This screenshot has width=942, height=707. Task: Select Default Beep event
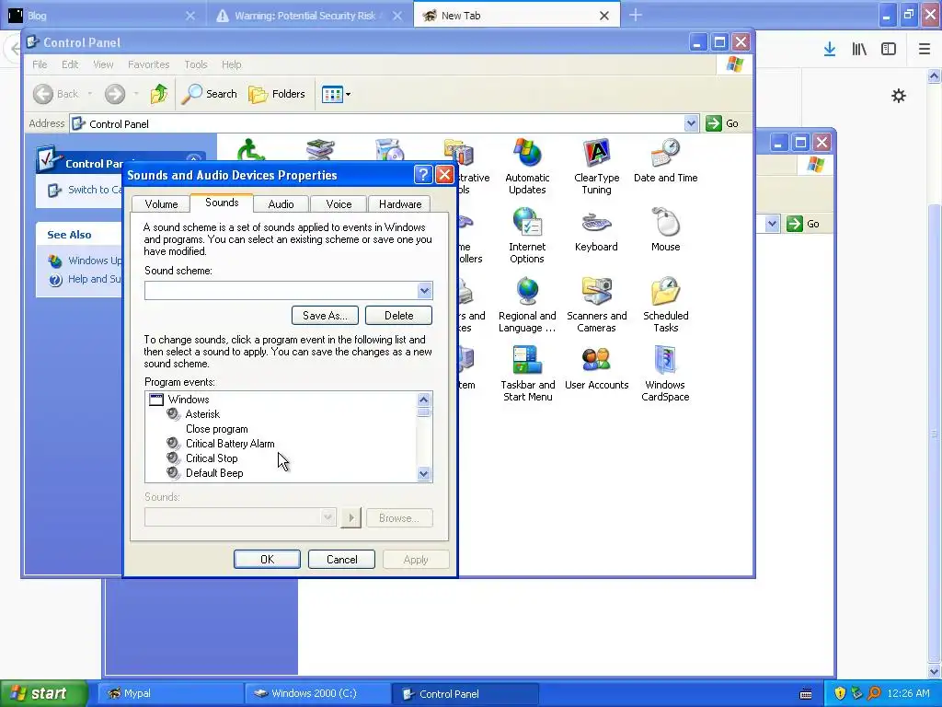coord(214,472)
